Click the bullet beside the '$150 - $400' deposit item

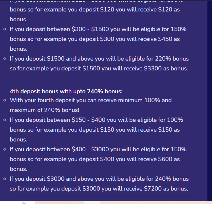5,120
